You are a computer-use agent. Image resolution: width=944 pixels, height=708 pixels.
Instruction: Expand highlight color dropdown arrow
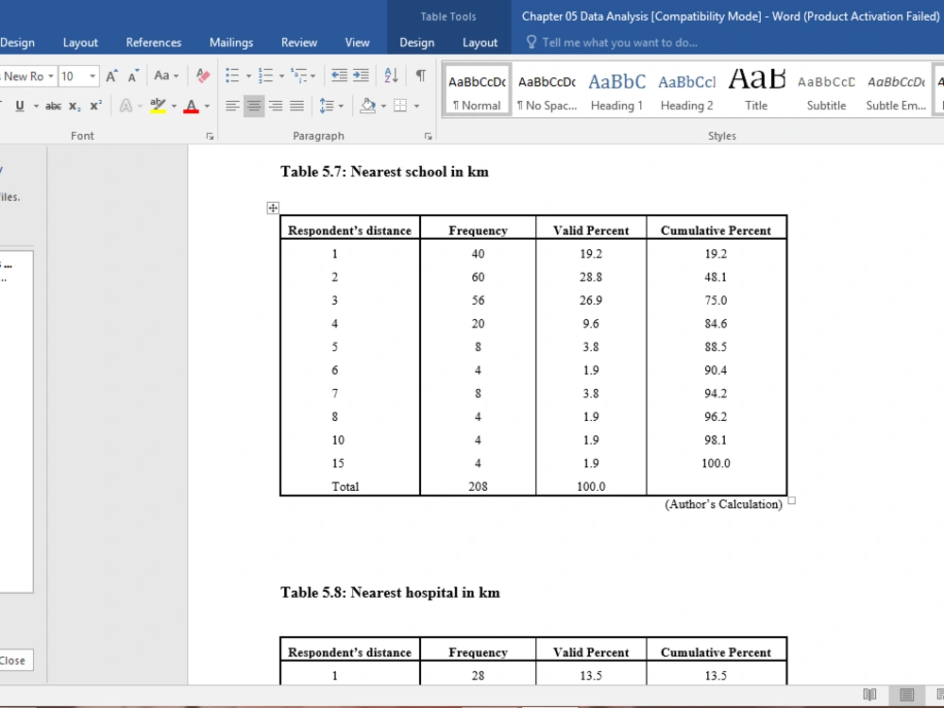point(174,107)
